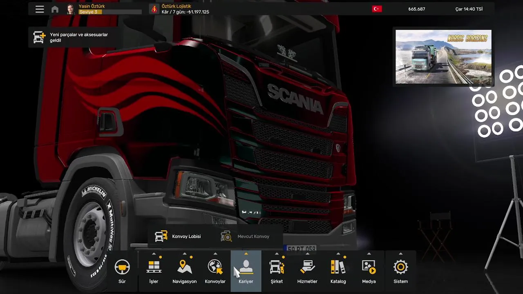Screen dimensions: 523x294
Task: Click 'Yeni parçalar ve aksesuarlar geldi!' notification text
Action: click(x=79, y=38)
